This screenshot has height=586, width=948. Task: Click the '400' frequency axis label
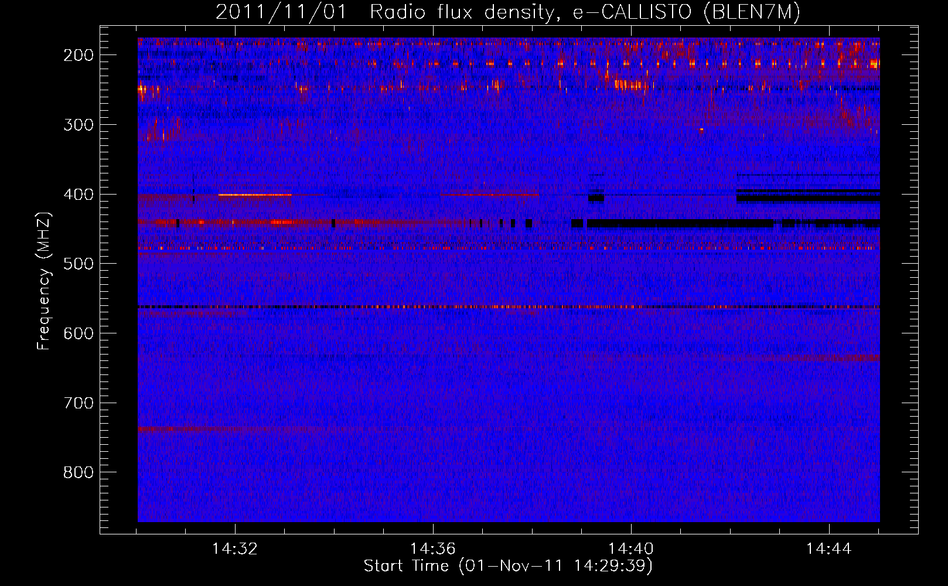point(78,195)
